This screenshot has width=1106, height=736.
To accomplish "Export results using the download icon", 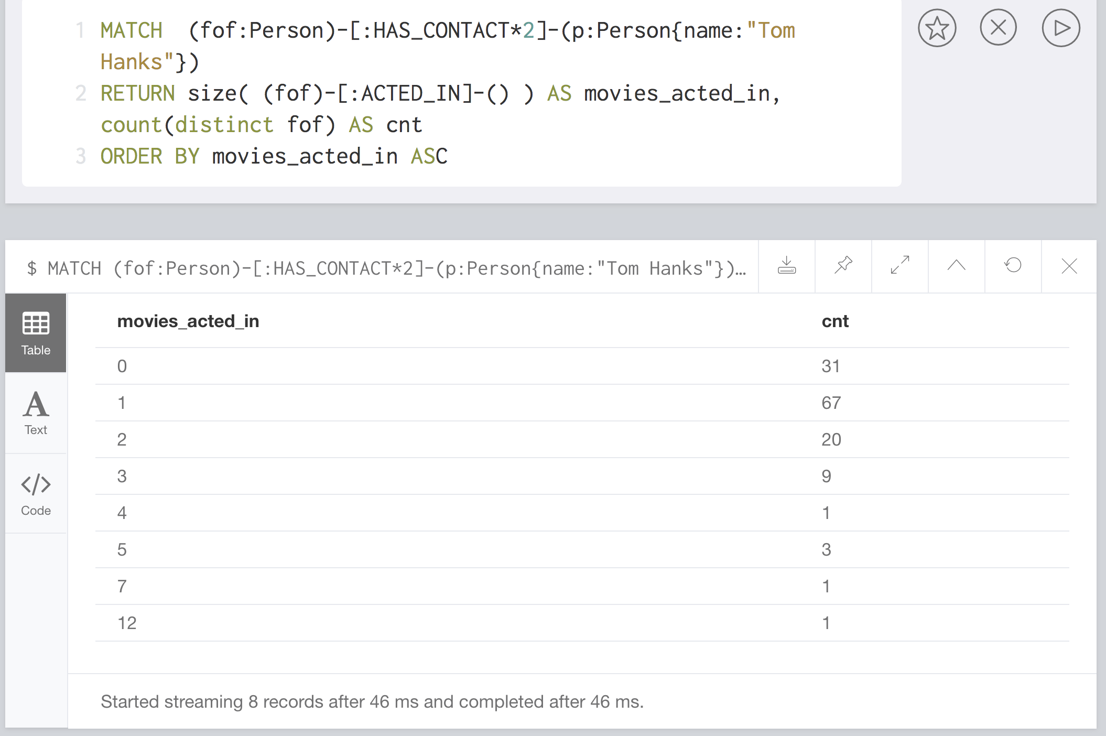I will tap(786, 266).
